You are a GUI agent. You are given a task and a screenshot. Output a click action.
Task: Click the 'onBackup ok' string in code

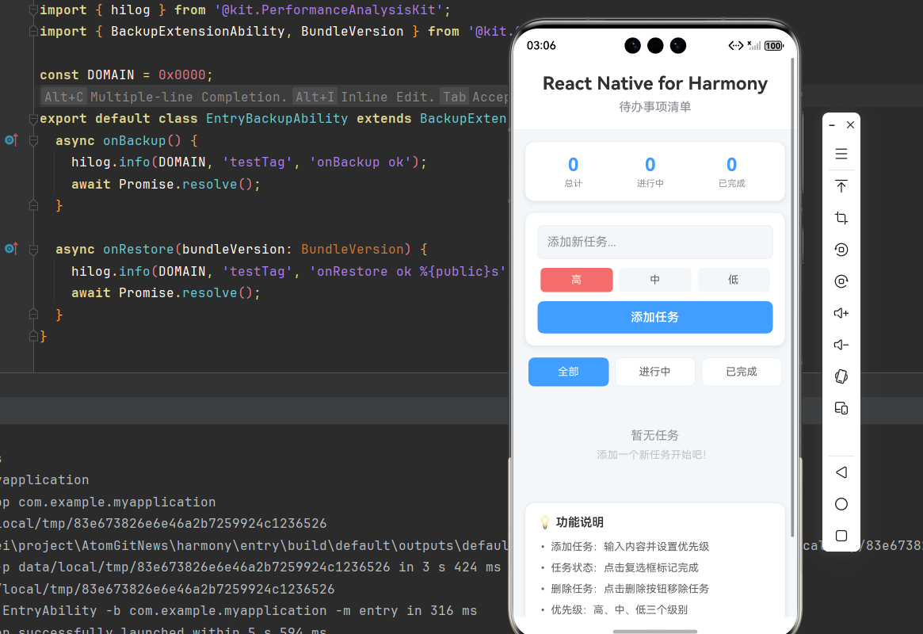360,162
